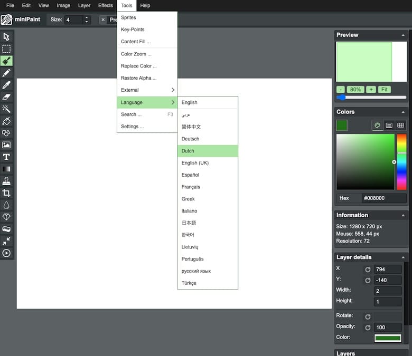412x356 pixels.
Task: Select the Magic Wand tool
Action: [x=6, y=109]
